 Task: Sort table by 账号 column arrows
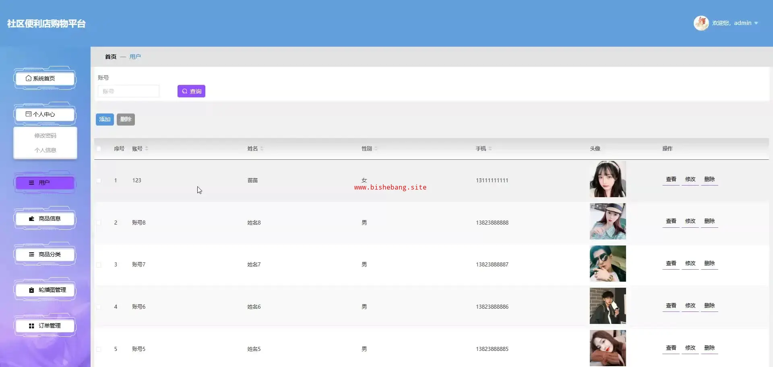(x=147, y=149)
